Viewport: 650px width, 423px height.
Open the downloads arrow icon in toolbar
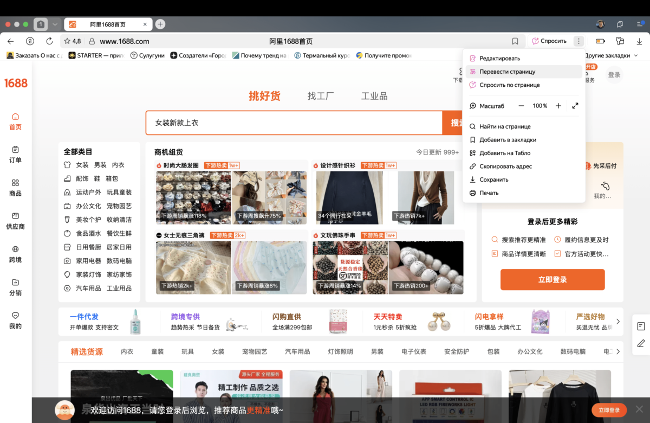(x=639, y=41)
